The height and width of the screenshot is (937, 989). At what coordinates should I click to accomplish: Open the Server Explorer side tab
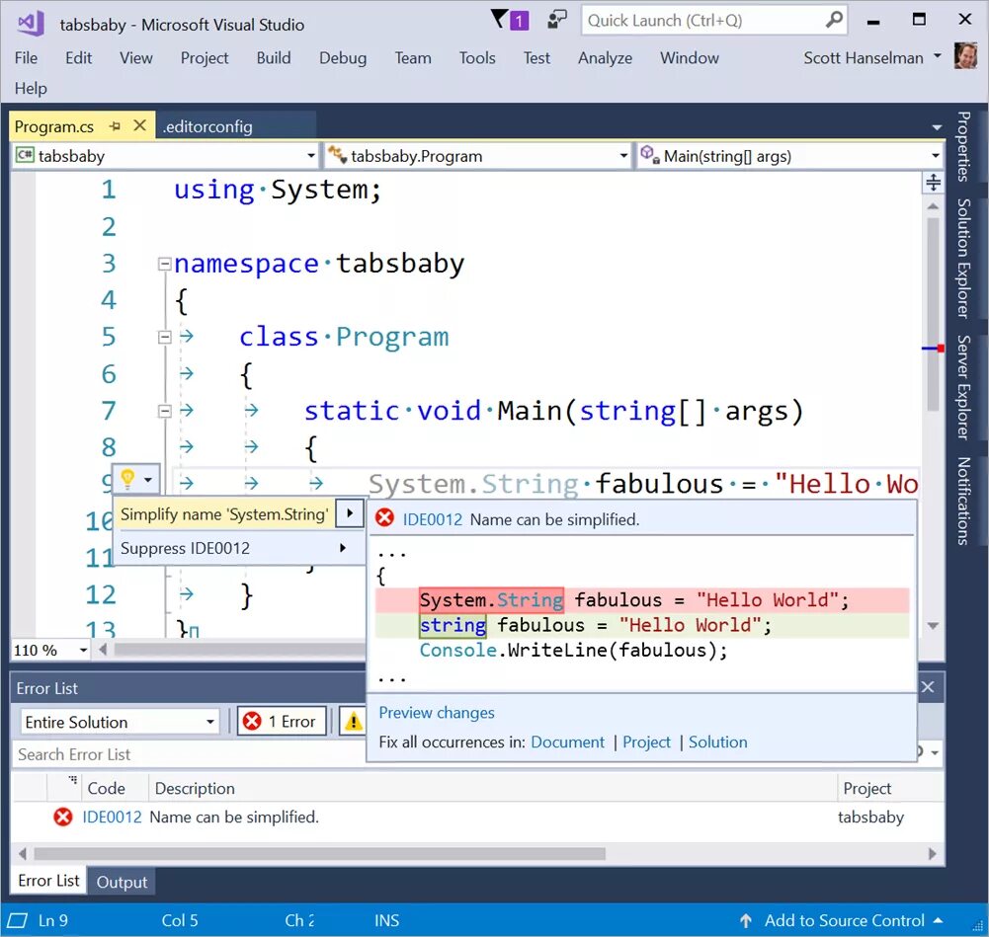pos(962,387)
